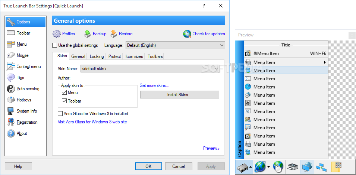Expand submenu arrow on preview Menu Item

(x=325, y=62)
